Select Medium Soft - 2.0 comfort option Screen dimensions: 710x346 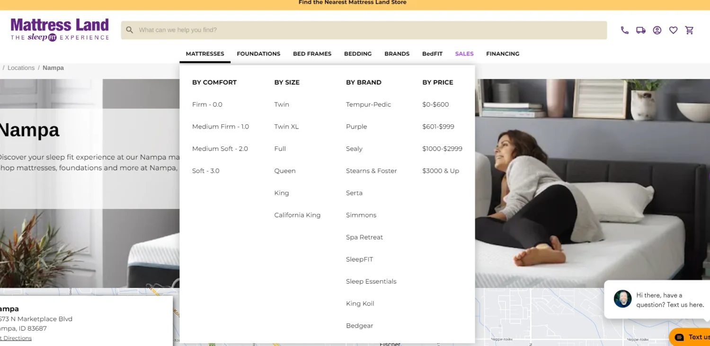coord(220,149)
